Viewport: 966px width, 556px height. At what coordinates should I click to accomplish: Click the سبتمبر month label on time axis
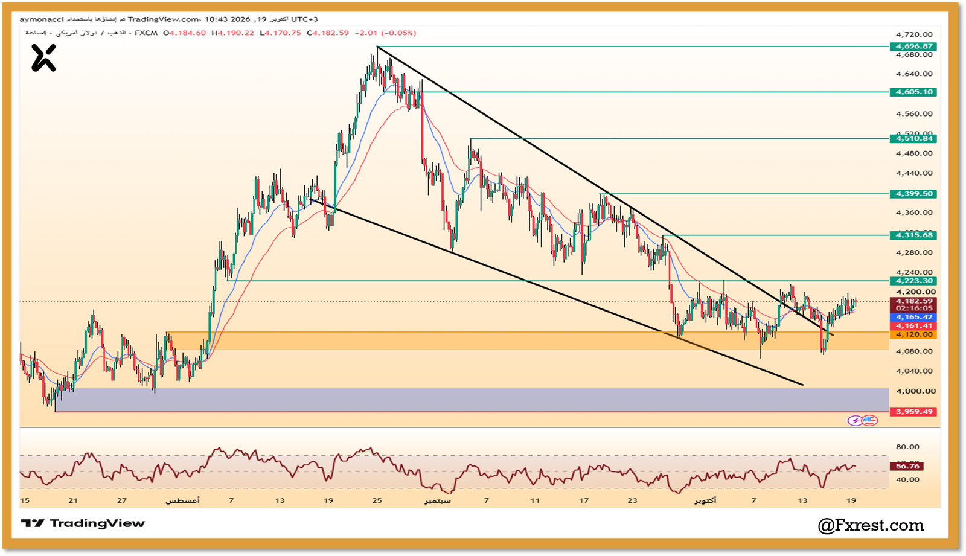point(437,501)
